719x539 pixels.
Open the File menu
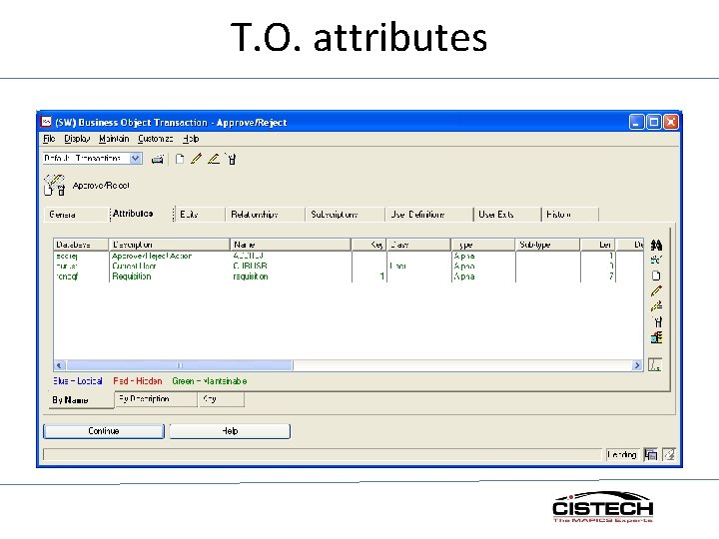coord(49,139)
